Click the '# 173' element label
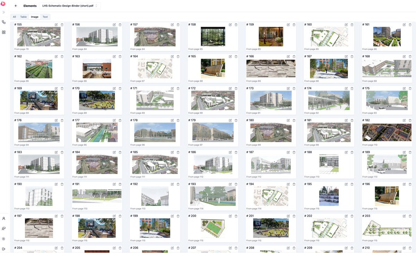Image resolution: width=416 pixels, height=253 pixels. (250, 88)
